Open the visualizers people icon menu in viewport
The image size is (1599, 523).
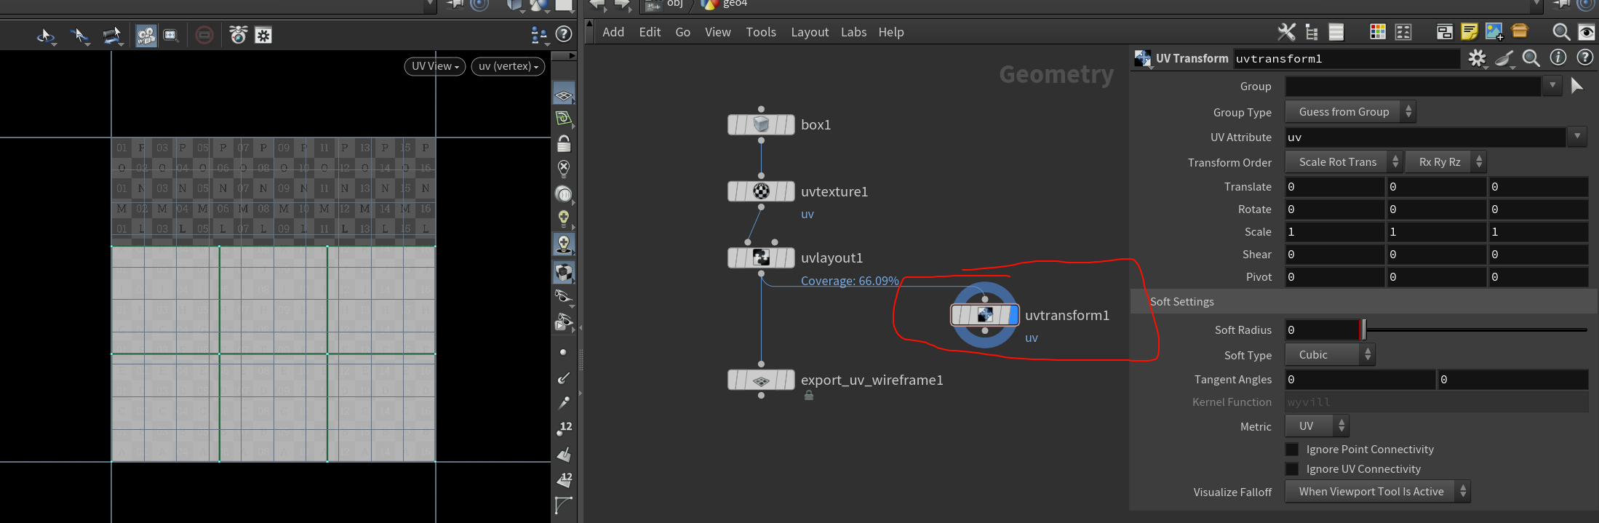coord(539,34)
